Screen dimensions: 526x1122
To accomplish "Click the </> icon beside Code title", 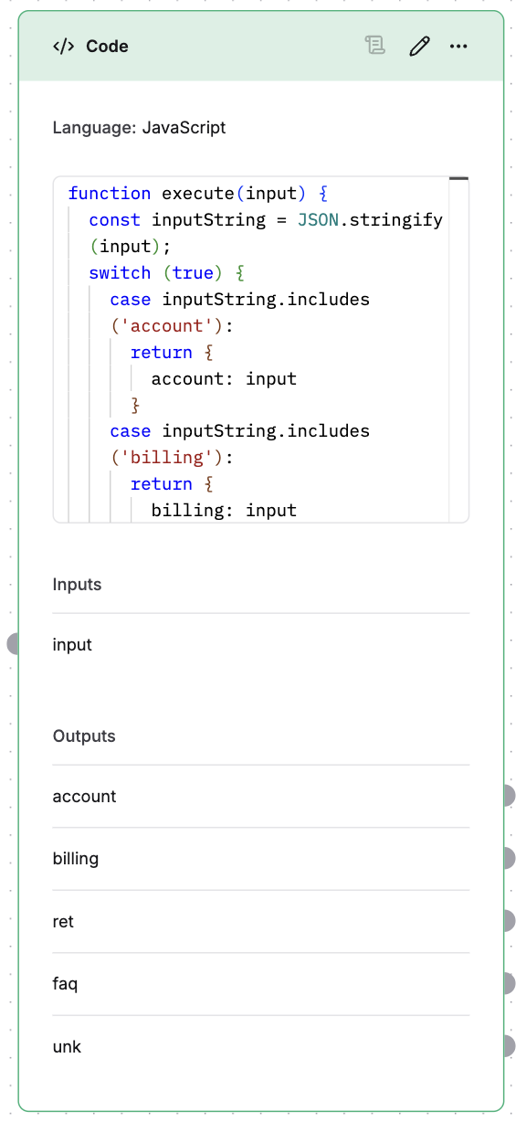I will (62, 46).
